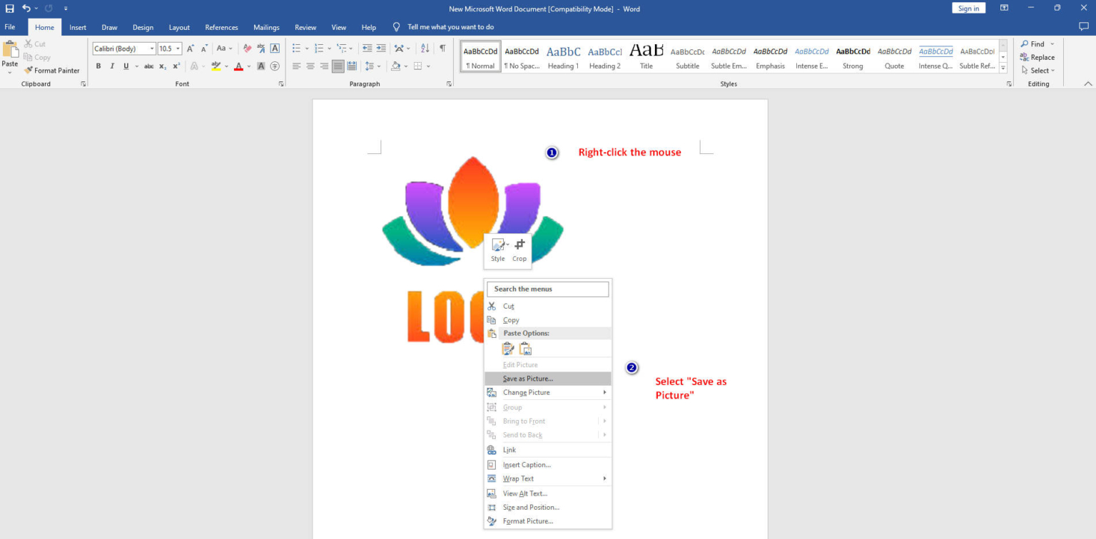Select center text alignment
Screen dimensions: 1096x539
[310, 66]
